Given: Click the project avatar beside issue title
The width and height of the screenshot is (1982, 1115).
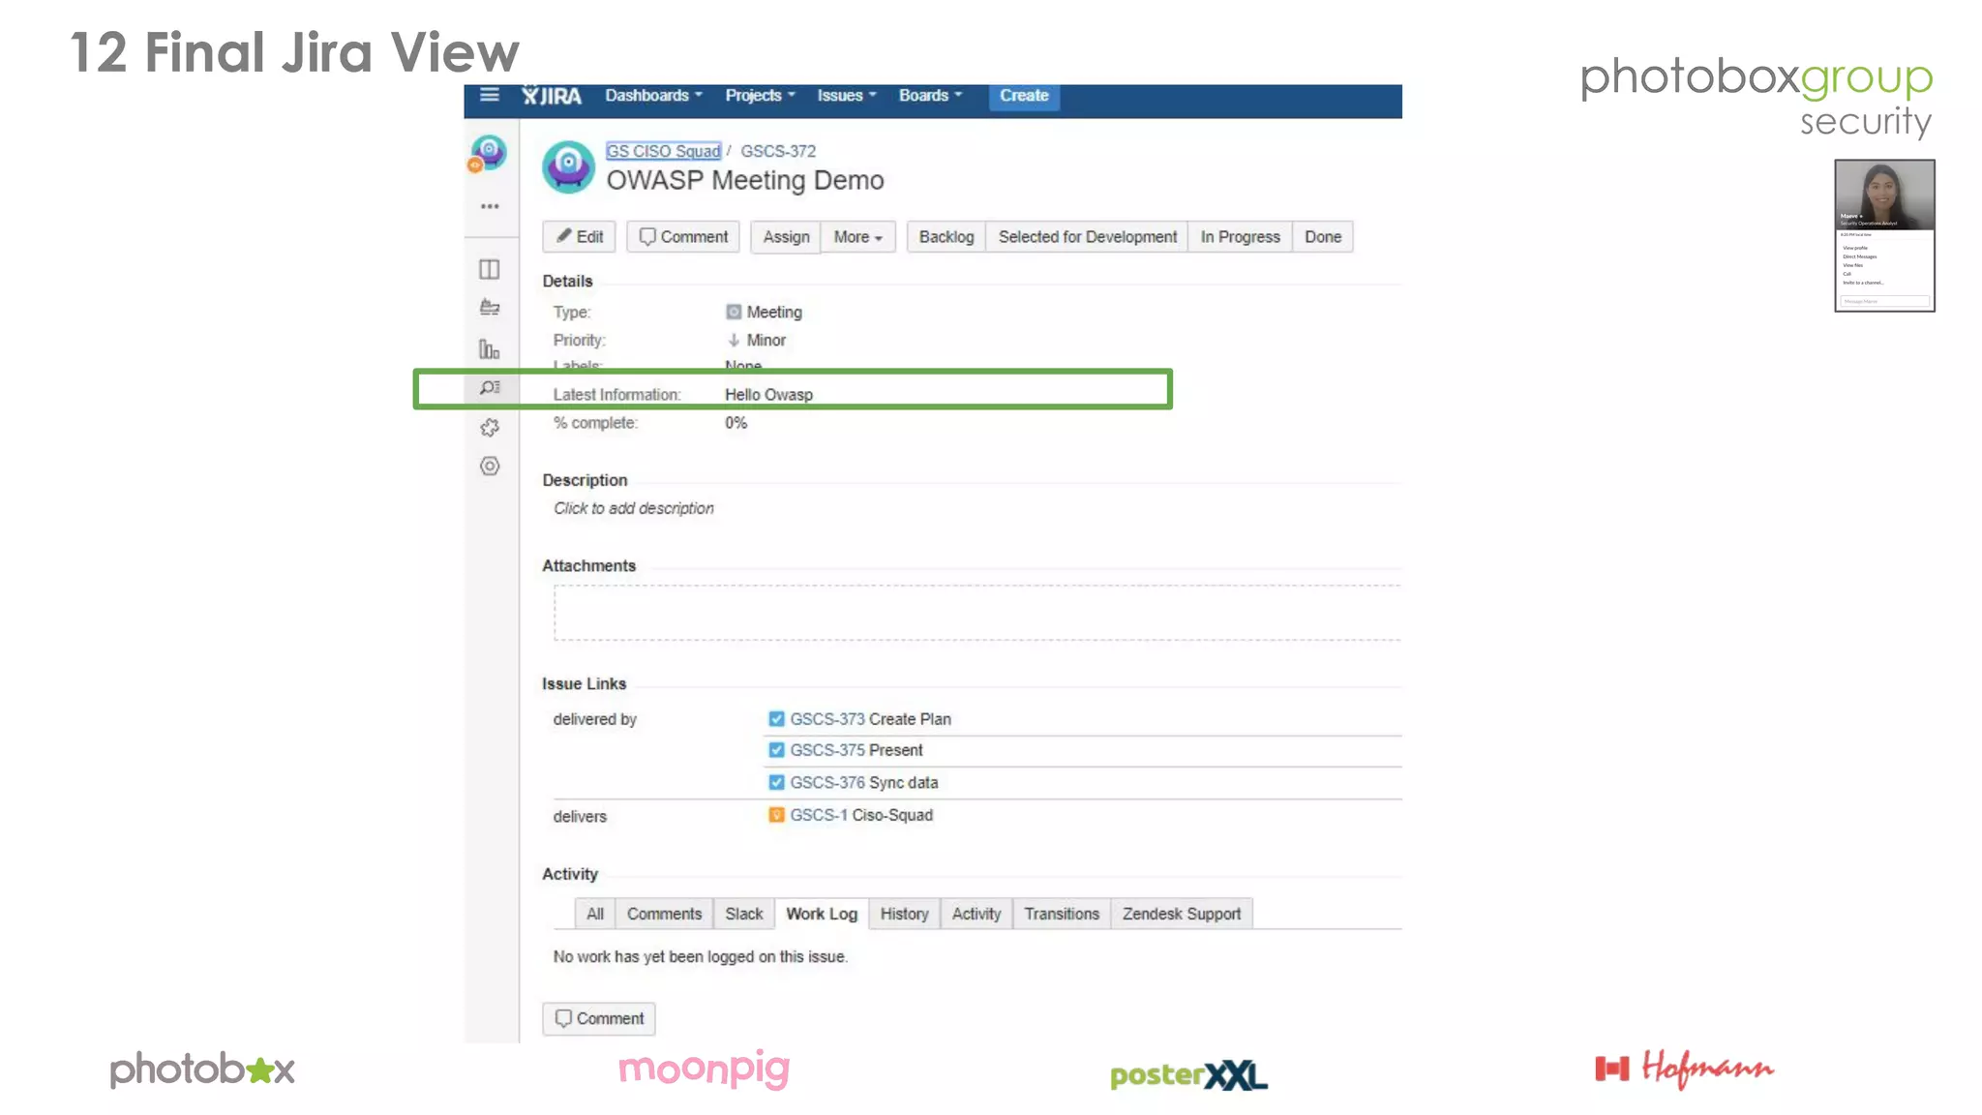Looking at the screenshot, I should pyautogui.click(x=568, y=166).
